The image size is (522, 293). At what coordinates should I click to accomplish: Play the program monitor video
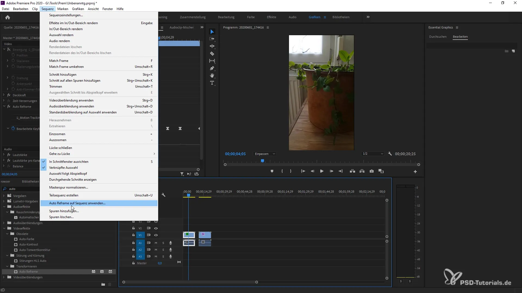tap(322, 171)
